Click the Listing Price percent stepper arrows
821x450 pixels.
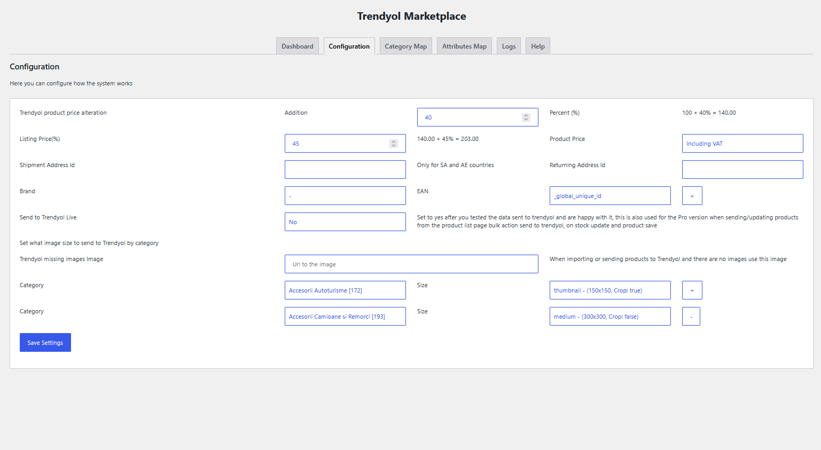394,144
